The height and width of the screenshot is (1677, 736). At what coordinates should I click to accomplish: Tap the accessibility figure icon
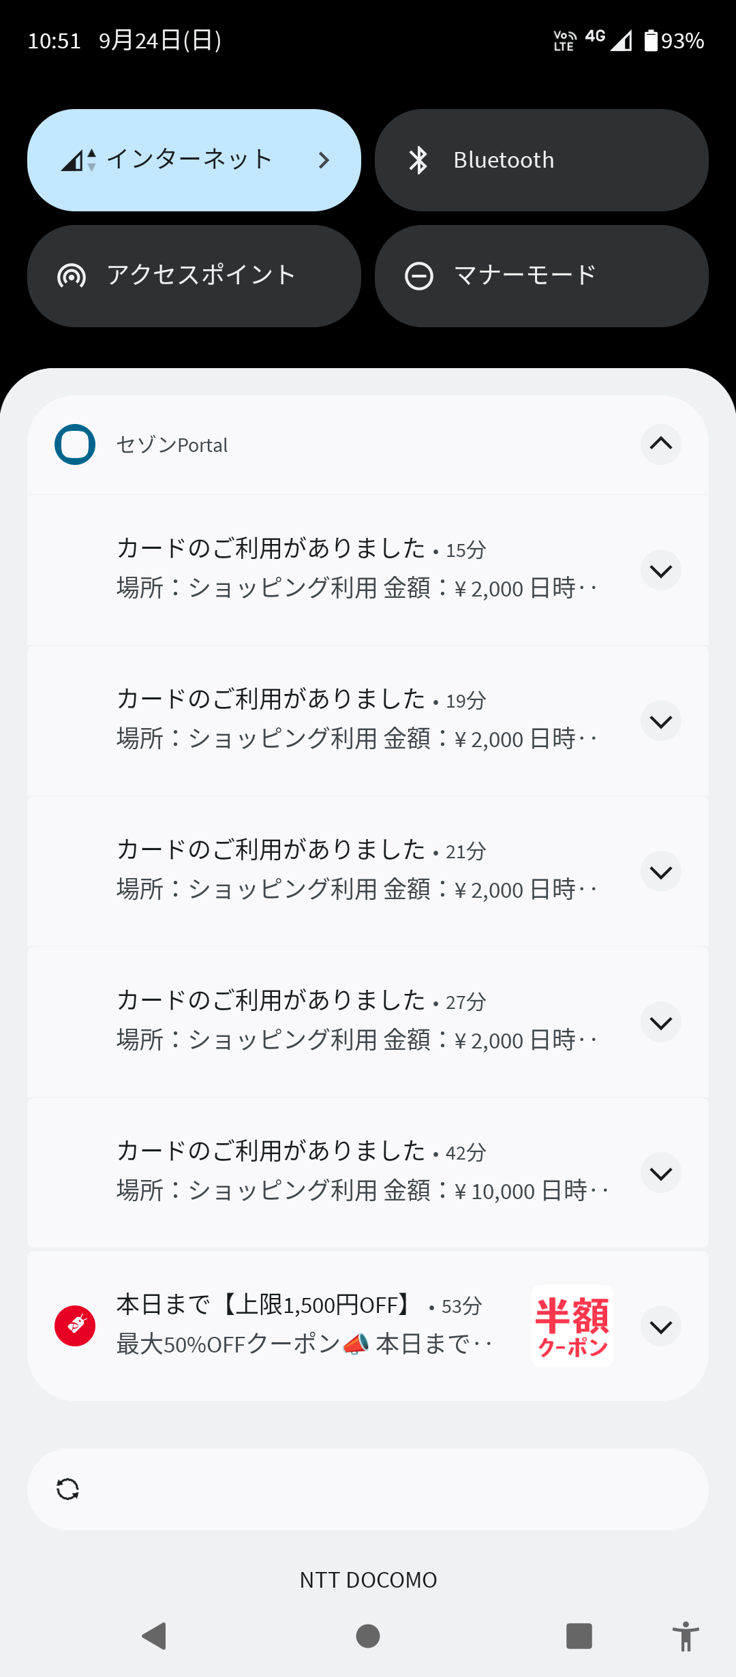[686, 1636]
